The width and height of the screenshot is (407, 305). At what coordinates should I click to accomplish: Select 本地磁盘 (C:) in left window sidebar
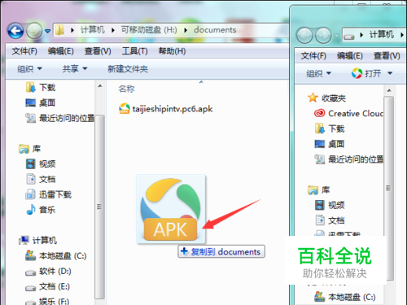pos(56,255)
